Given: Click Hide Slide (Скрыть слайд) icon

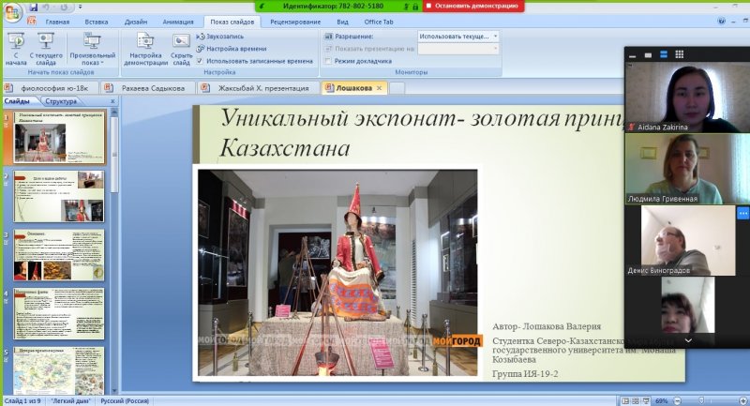Looking at the screenshot, I should (x=181, y=49).
